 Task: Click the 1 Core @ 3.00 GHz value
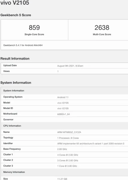click(67, 166)
